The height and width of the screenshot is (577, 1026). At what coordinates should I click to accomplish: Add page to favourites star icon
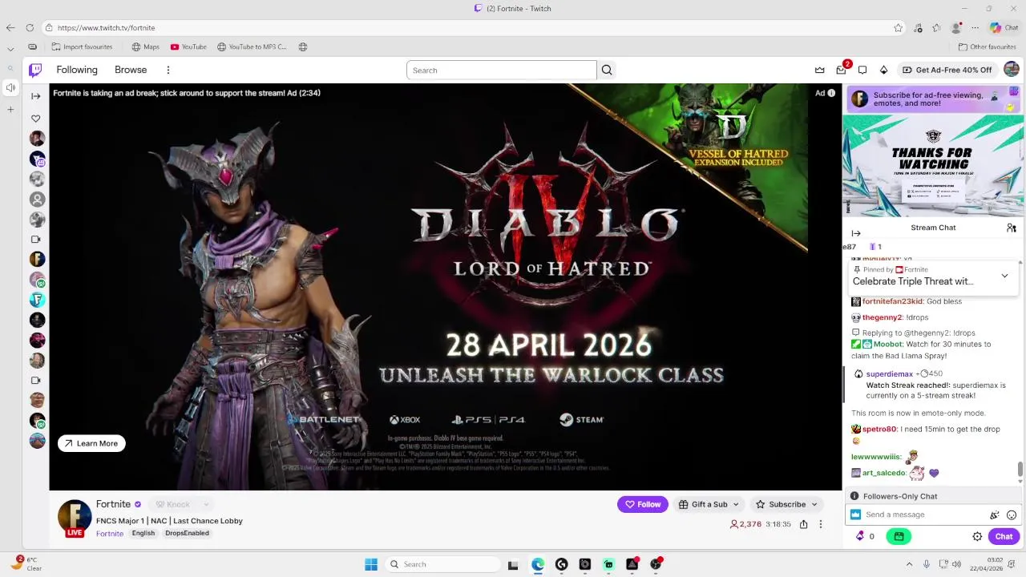(899, 27)
